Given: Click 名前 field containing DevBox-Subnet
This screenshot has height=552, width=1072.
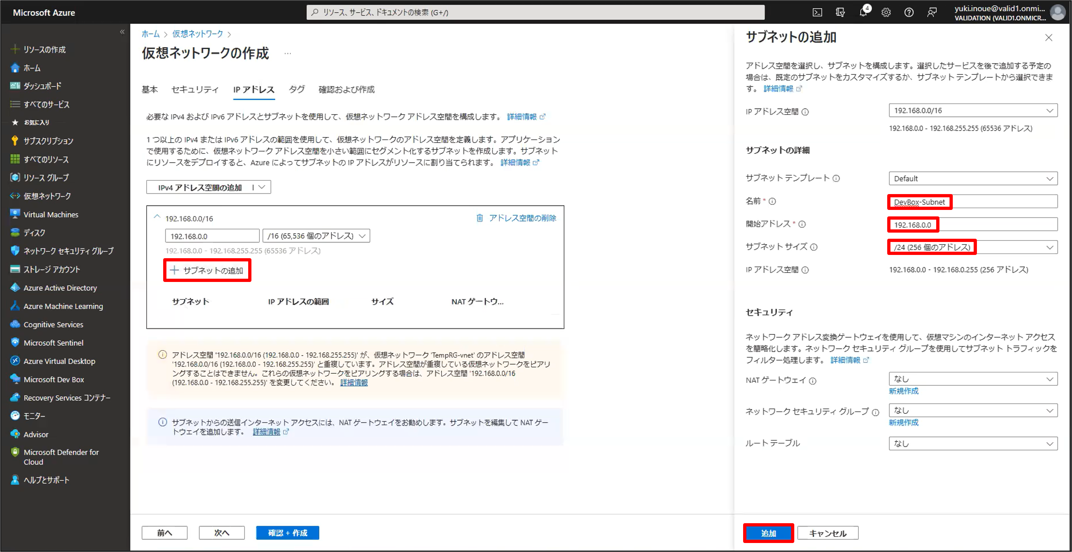Looking at the screenshot, I should click(973, 202).
